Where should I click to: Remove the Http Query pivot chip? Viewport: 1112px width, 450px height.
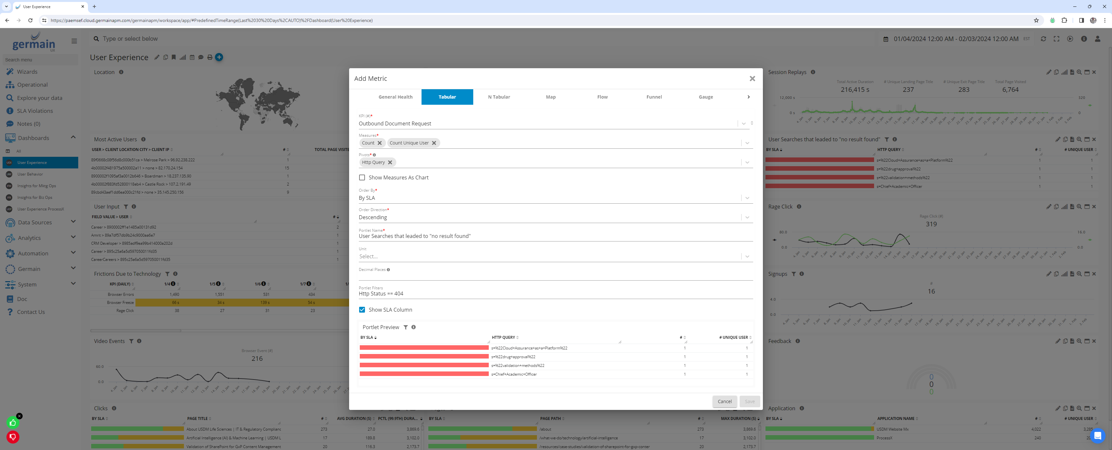pyautogui.click(x=390, y=162)
